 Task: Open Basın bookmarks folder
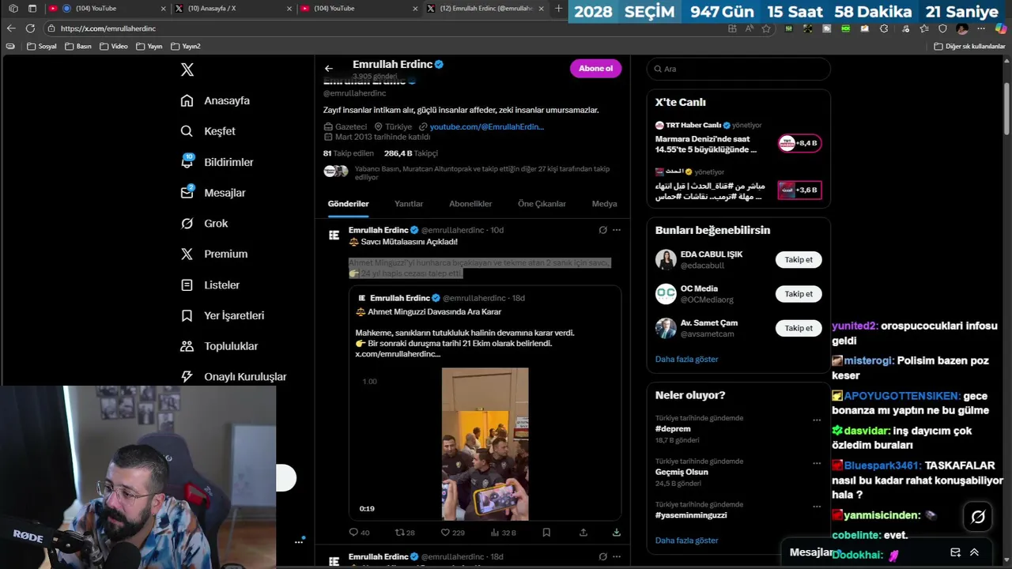pyautogui.click(x=77, y=47)
